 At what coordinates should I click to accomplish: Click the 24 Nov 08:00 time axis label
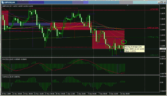(x=28, y=94)
